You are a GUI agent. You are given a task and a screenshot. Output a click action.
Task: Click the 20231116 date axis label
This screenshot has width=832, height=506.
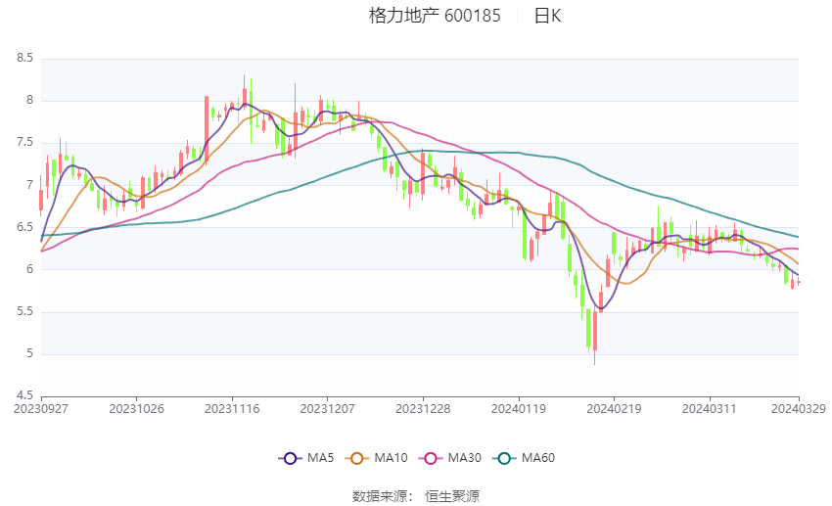(232, 409)
